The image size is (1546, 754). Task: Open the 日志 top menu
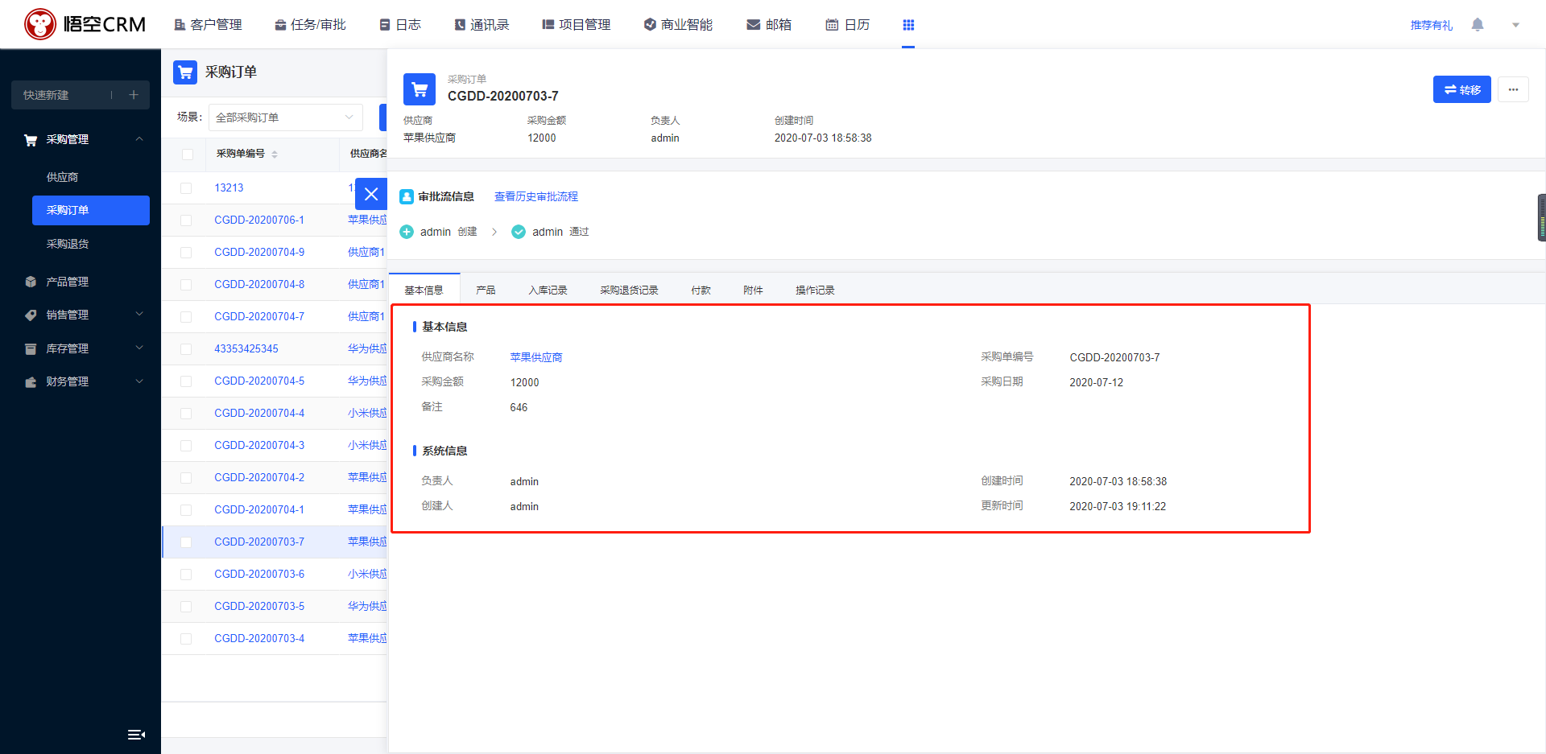(400, 25)
